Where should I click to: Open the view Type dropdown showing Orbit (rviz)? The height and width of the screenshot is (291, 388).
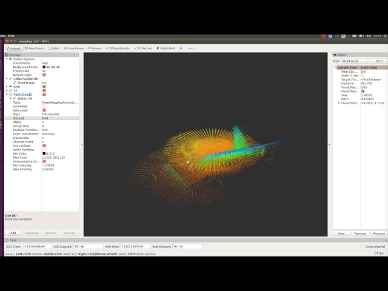coord(355,61)
